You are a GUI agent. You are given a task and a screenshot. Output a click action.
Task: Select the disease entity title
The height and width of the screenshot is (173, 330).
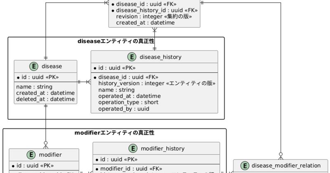52,66
